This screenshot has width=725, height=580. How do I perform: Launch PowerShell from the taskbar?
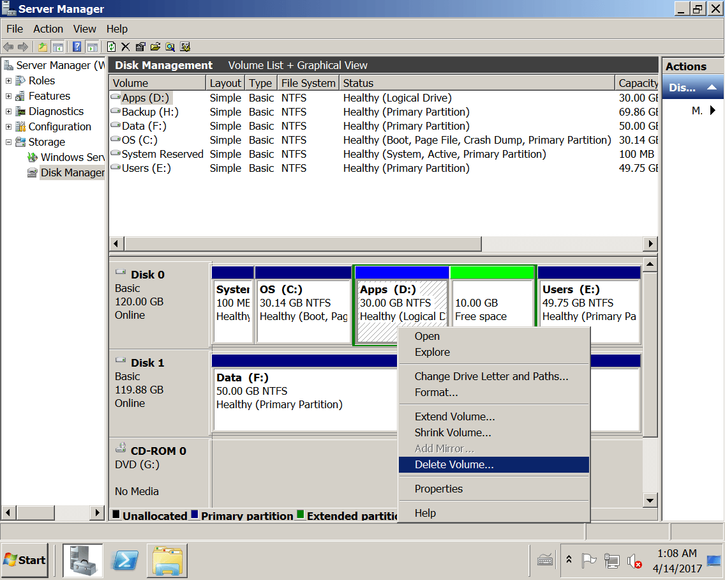click(x=125, y=561)
